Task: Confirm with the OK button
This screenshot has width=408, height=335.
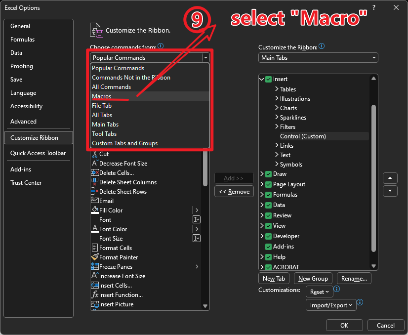Action: (344, 326)
